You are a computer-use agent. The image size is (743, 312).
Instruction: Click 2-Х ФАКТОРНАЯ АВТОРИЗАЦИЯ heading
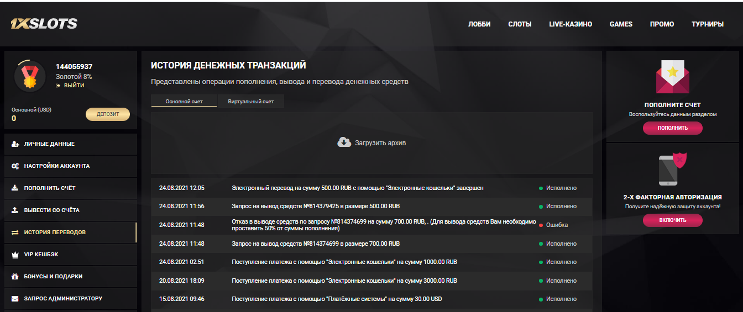tap(672, 197)
